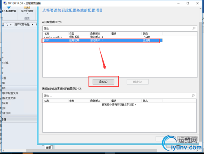The height and width of the screenshot is (154, 204).
Task: Click the right arrow of the bottom horizontal scrollbar
Action: tap(197, 150)
